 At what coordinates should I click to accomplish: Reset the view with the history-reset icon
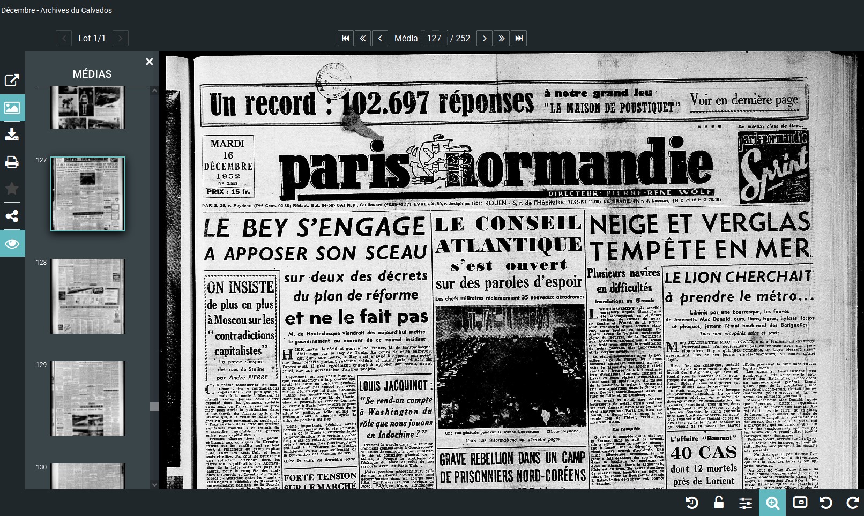click(692, 503)
